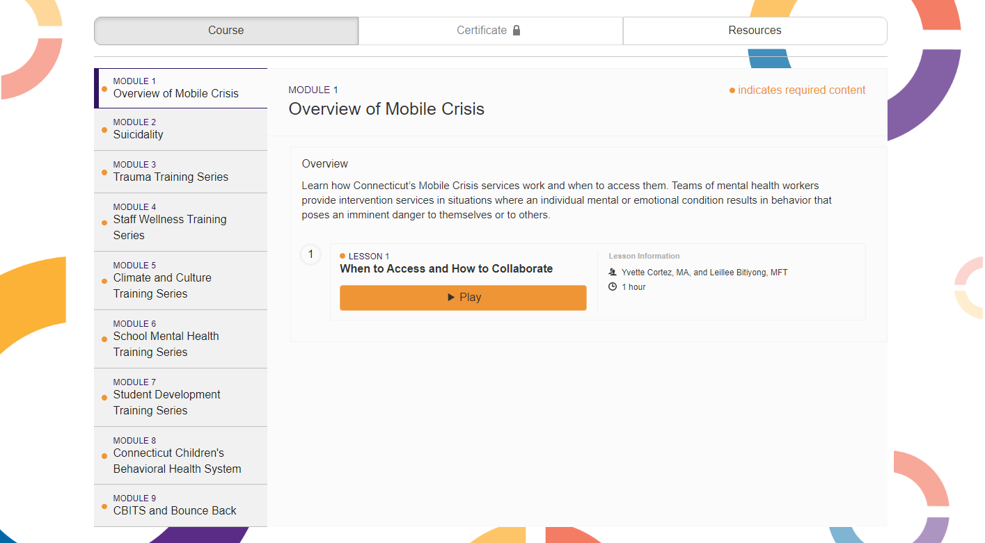Switch to the Course tab
Image resolution: width=985 pixels, height=543 pixels.
click(x=226, y=31)
